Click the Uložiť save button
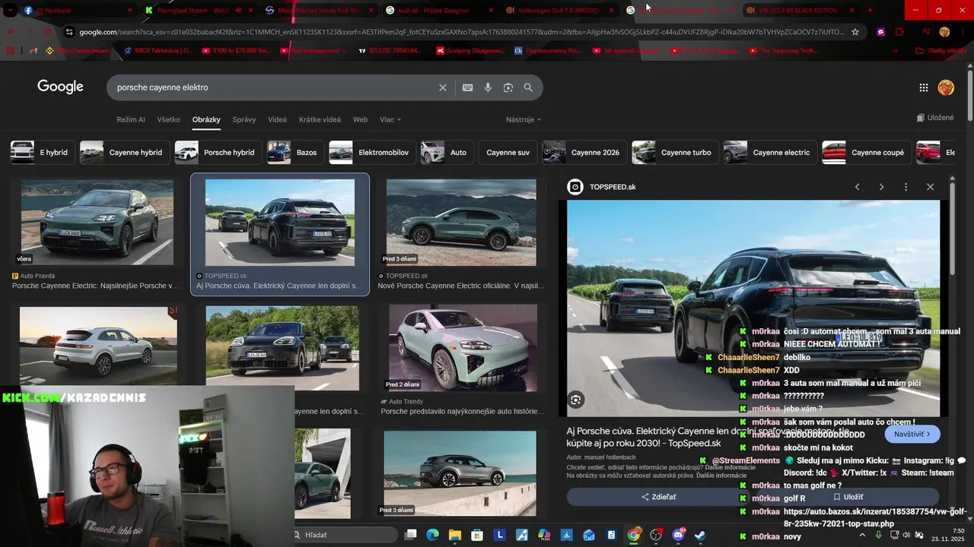Viewport: 974px width, 547px height. (847, 497)
